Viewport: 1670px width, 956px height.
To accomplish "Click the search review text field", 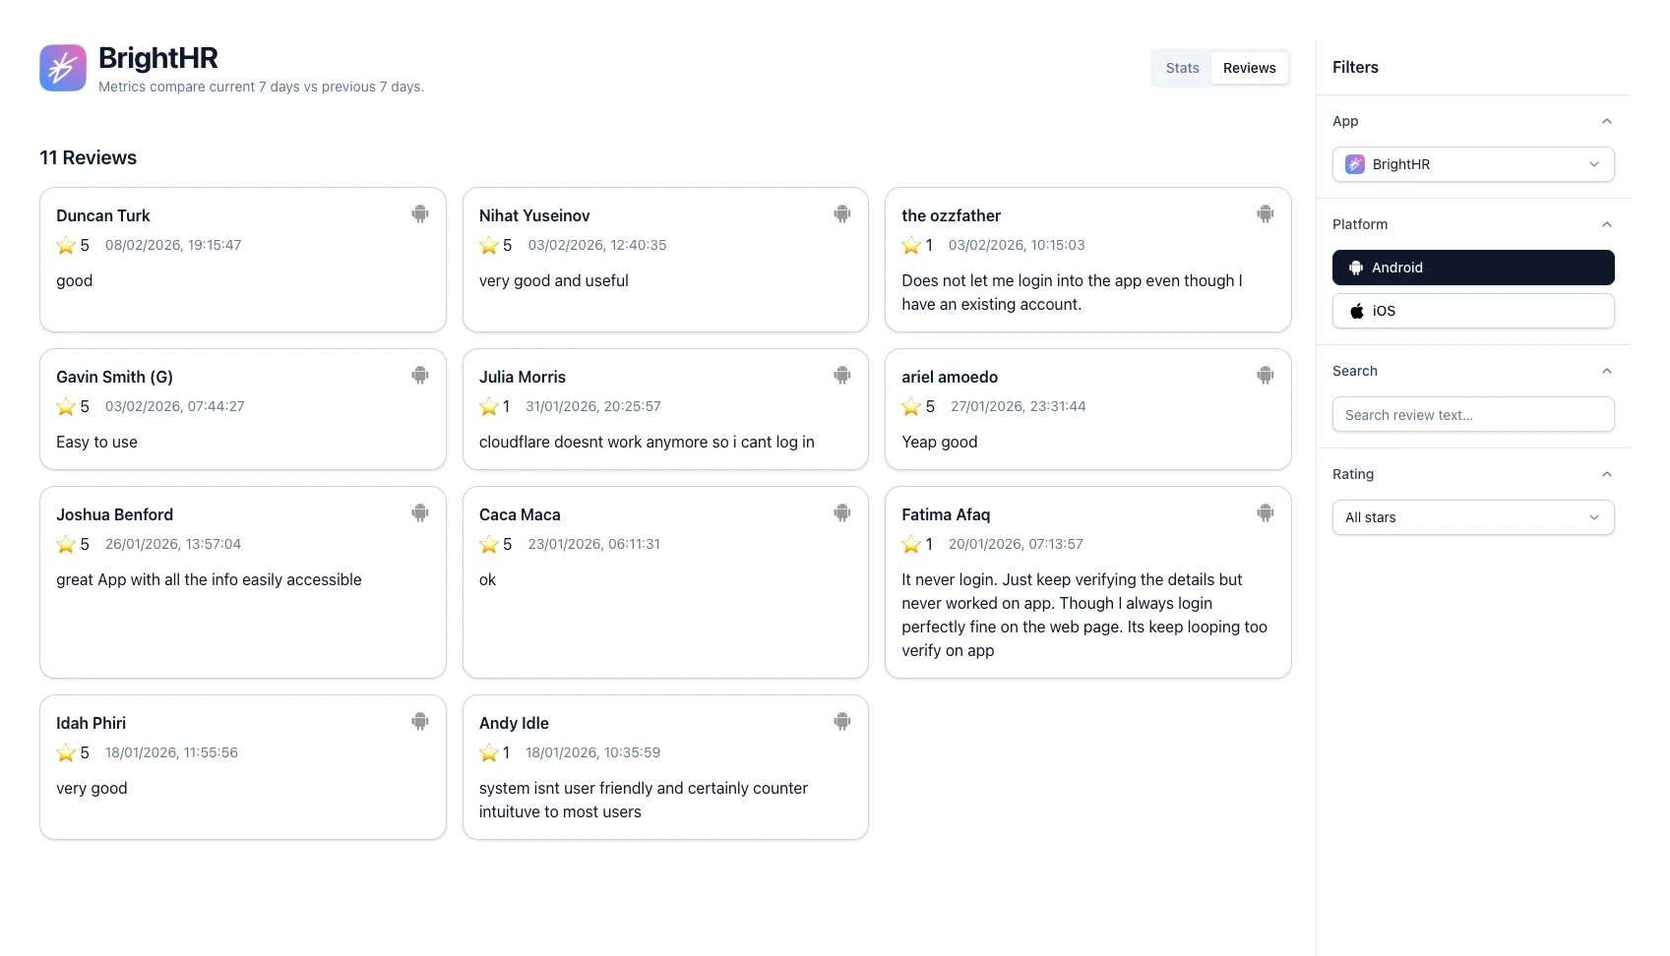I will point(1472,414).
